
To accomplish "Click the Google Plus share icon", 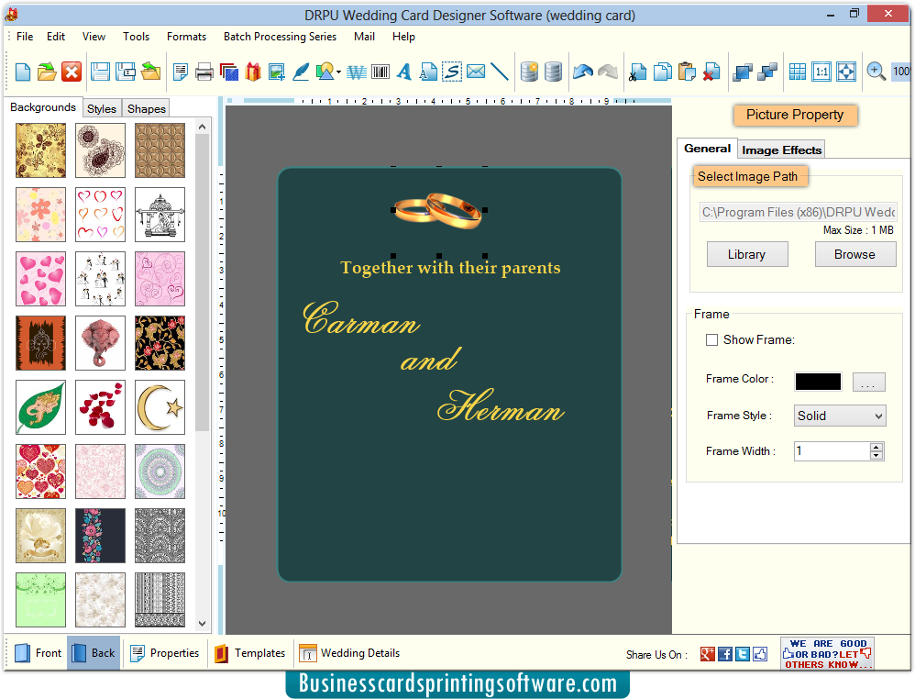I will pyautogui.click(x=707, y=654).
